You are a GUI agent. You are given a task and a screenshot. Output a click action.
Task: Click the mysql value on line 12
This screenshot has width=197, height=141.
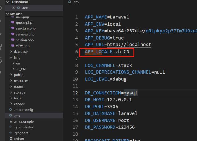coord(130,93)
